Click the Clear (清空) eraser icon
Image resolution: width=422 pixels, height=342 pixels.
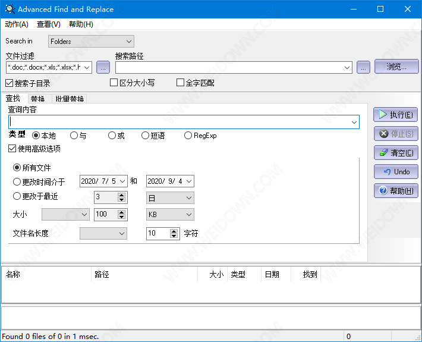point(382,153)
